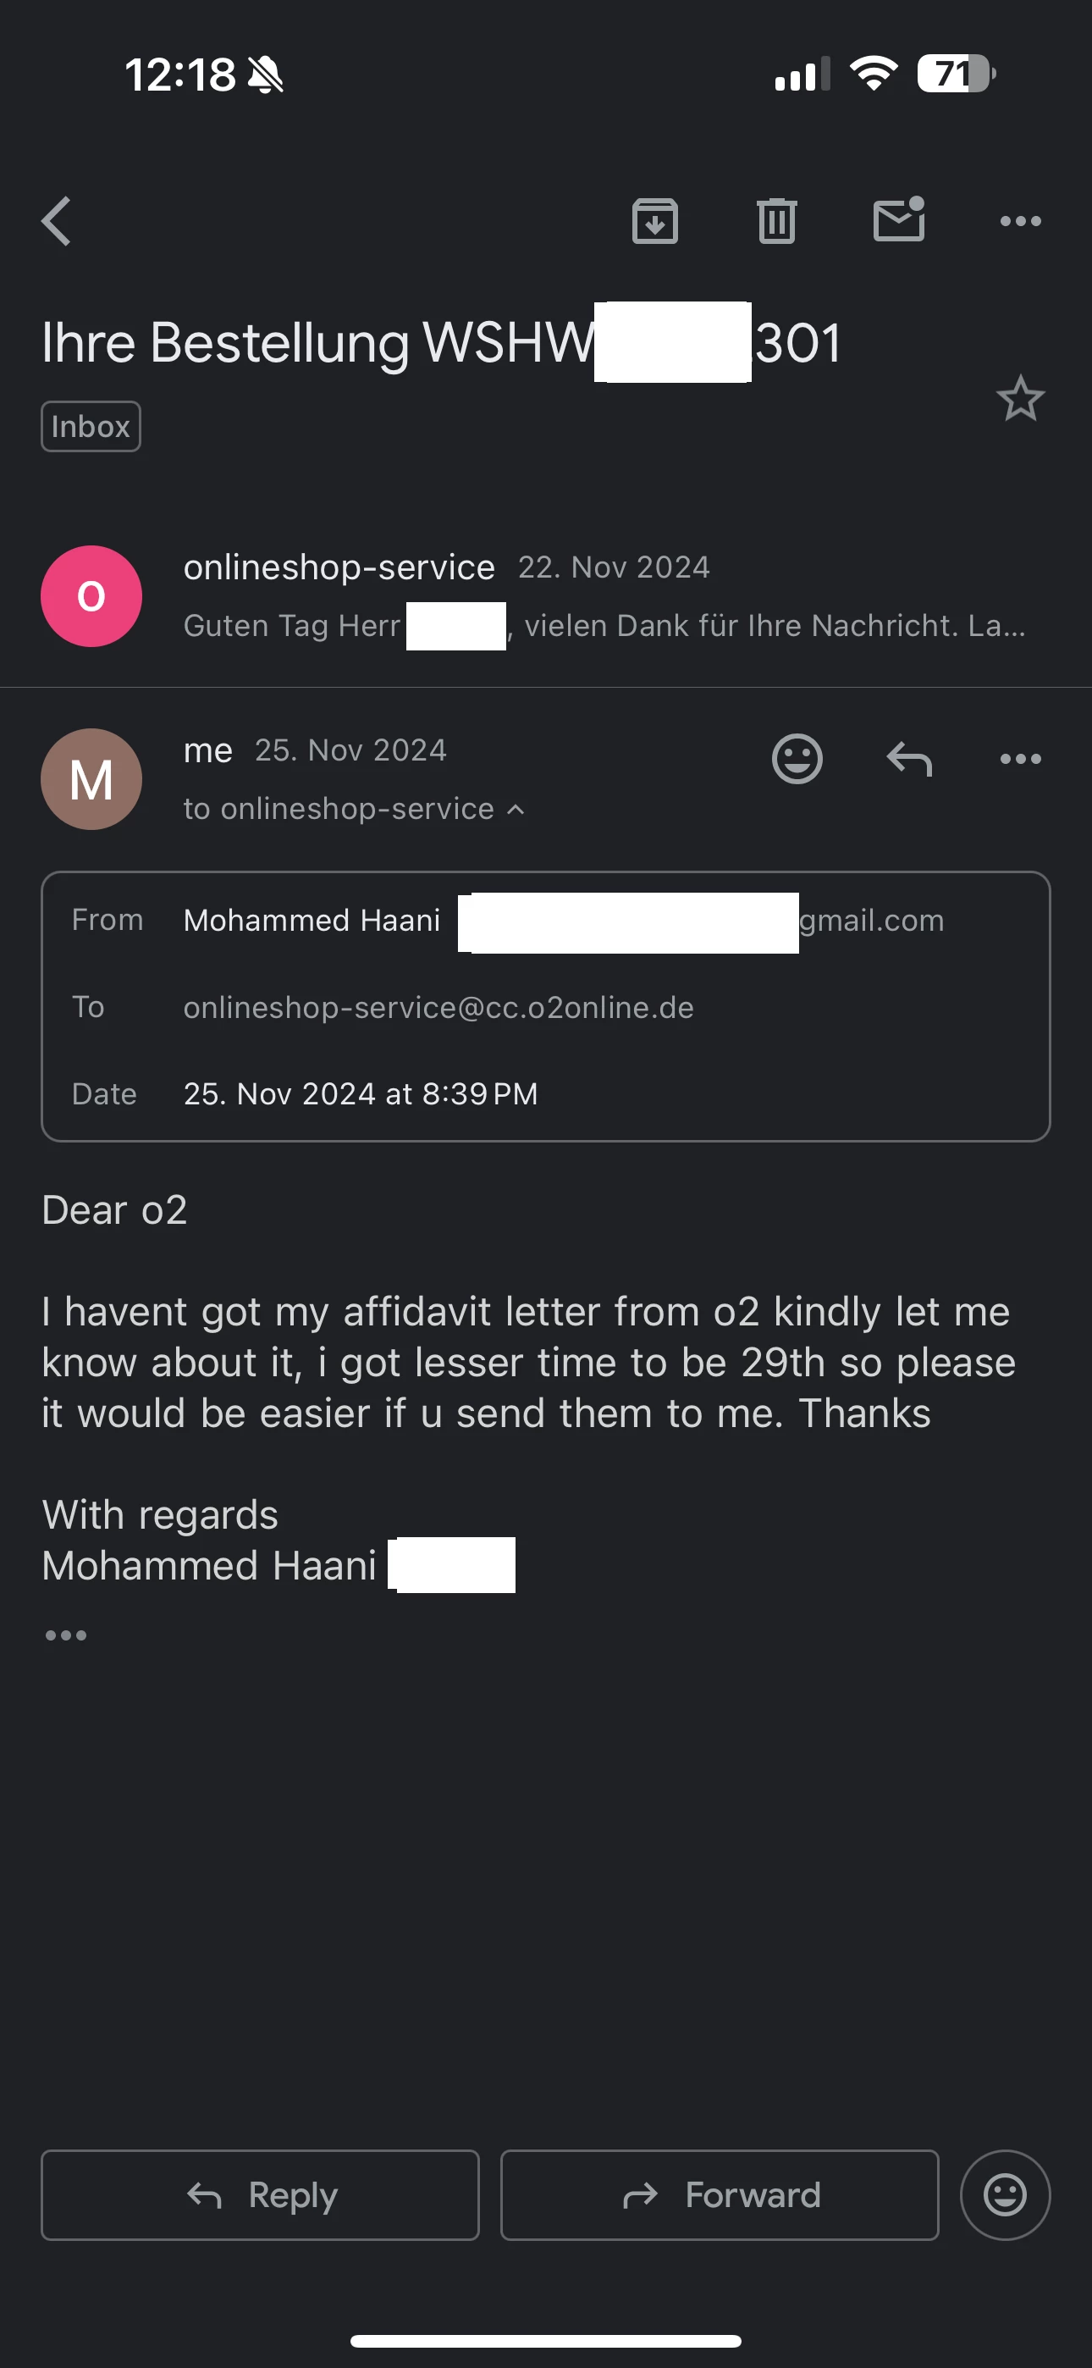Reply using the message arrow icon
Screen dimensions: 1092x2368
click(x=909, y=760)
